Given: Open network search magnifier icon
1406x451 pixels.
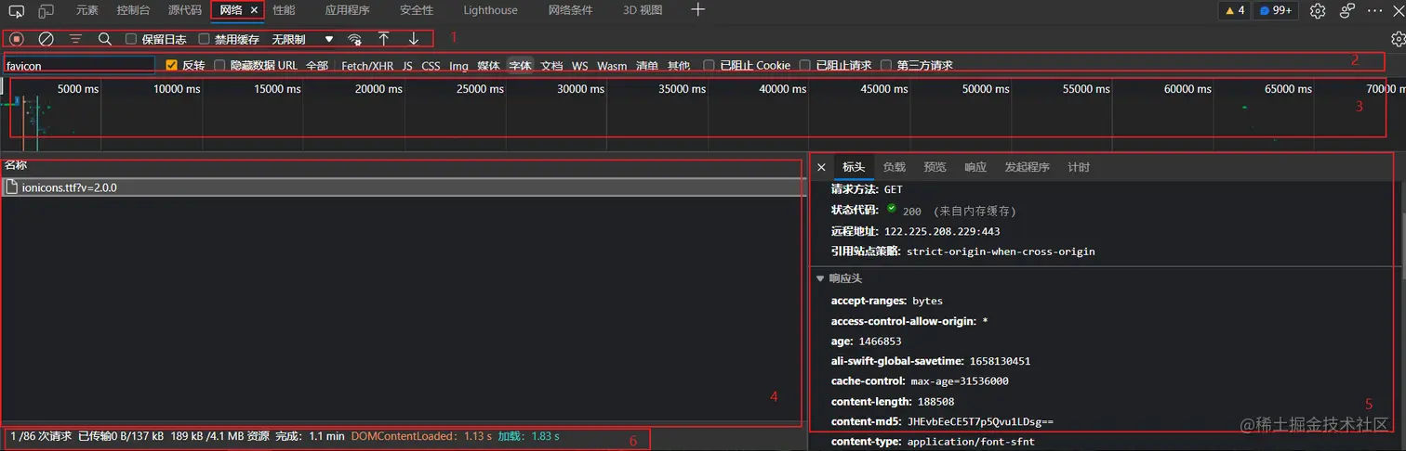Looking at the screenshot, I should pos(105,39).
